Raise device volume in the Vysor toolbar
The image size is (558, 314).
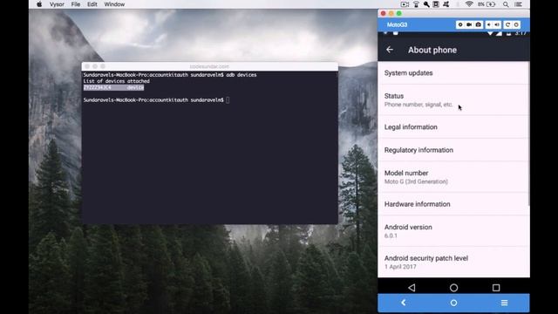tap(497, 24)
